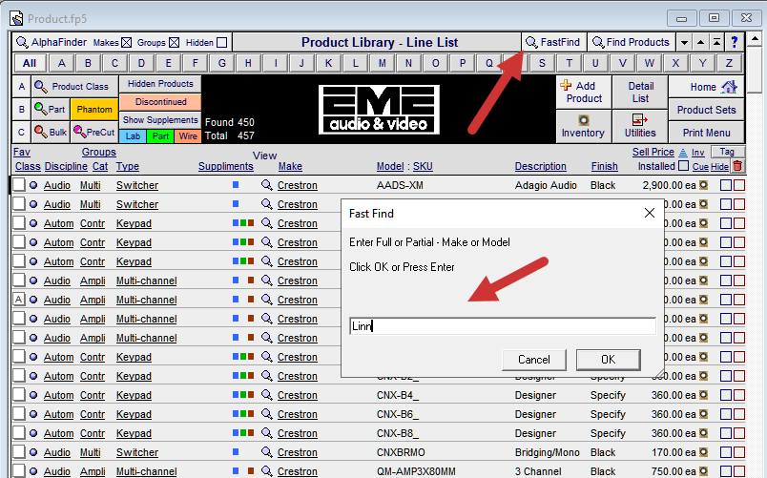Viewport: 767px width, 478px height.
Task: Click the jump to top arrow button
Action: coord(716,43)
